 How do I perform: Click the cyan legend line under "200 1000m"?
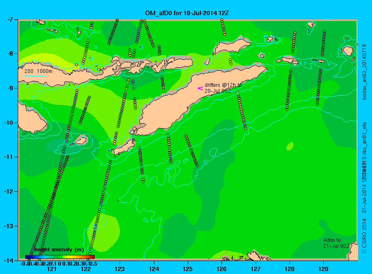35,76
